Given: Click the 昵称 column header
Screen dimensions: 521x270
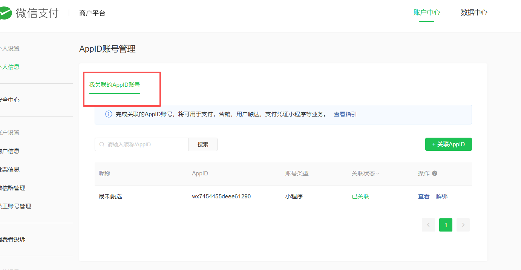Looking at the screenshot, I should (104, 173).
